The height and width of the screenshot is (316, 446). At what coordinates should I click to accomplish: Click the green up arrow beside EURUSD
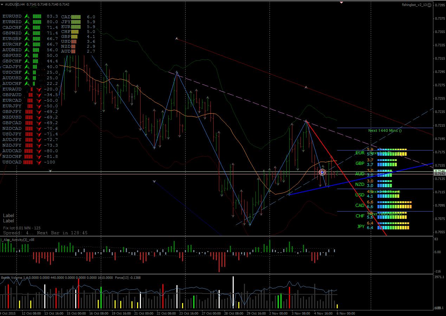26,16
